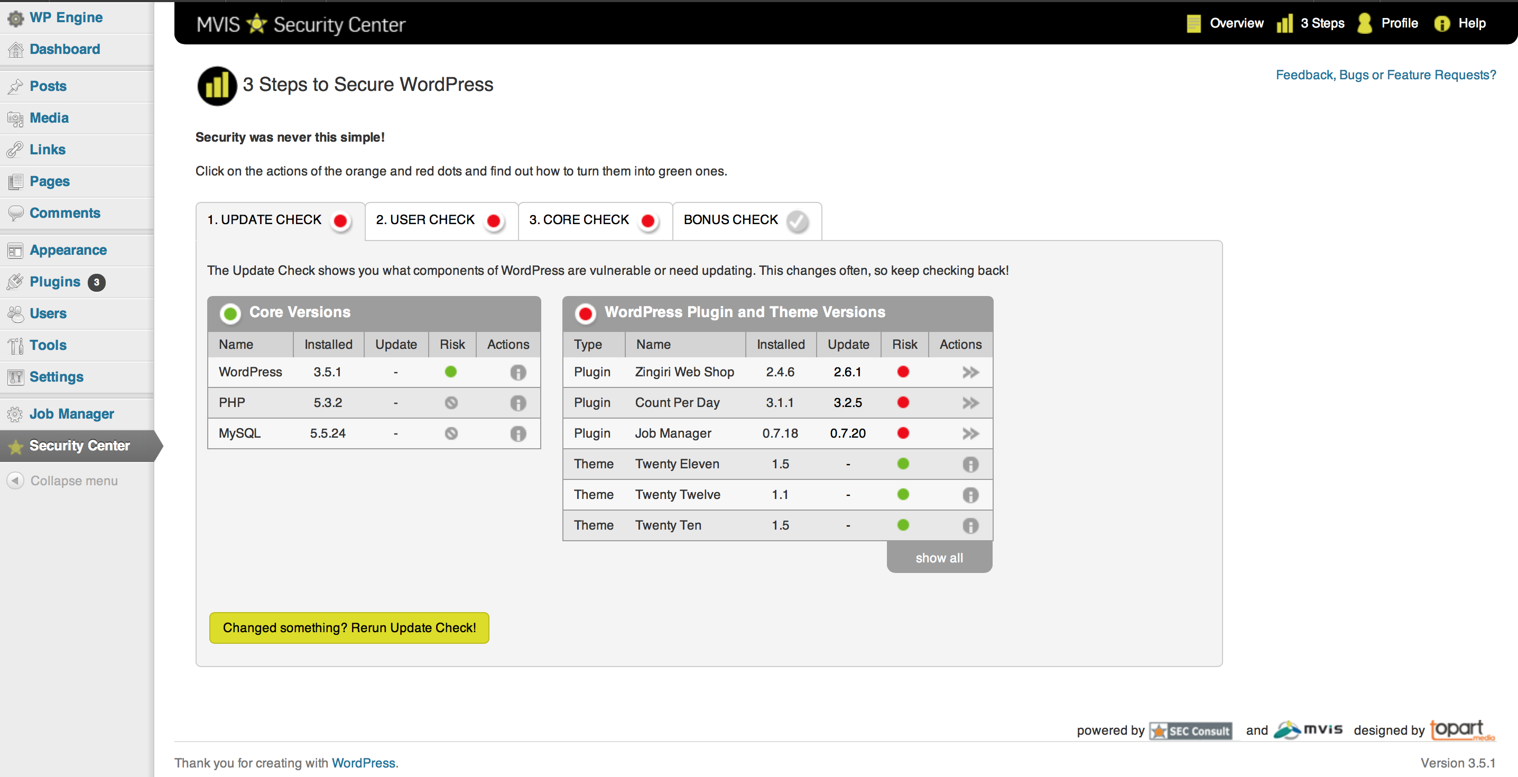Click Count Per Day update version 3.2.5
Screen dimensions: 1518x777
pyautogui.click(x=847, y=403)
